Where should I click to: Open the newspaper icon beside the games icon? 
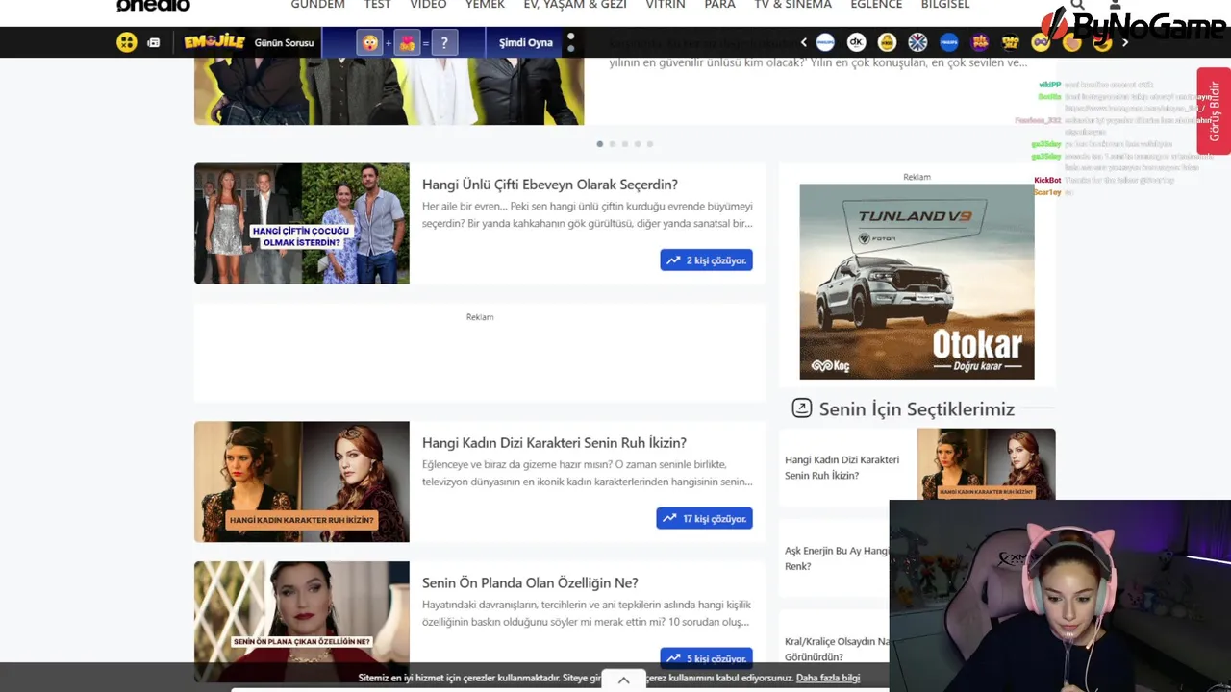pyautogui.click(x=154, y=42)
